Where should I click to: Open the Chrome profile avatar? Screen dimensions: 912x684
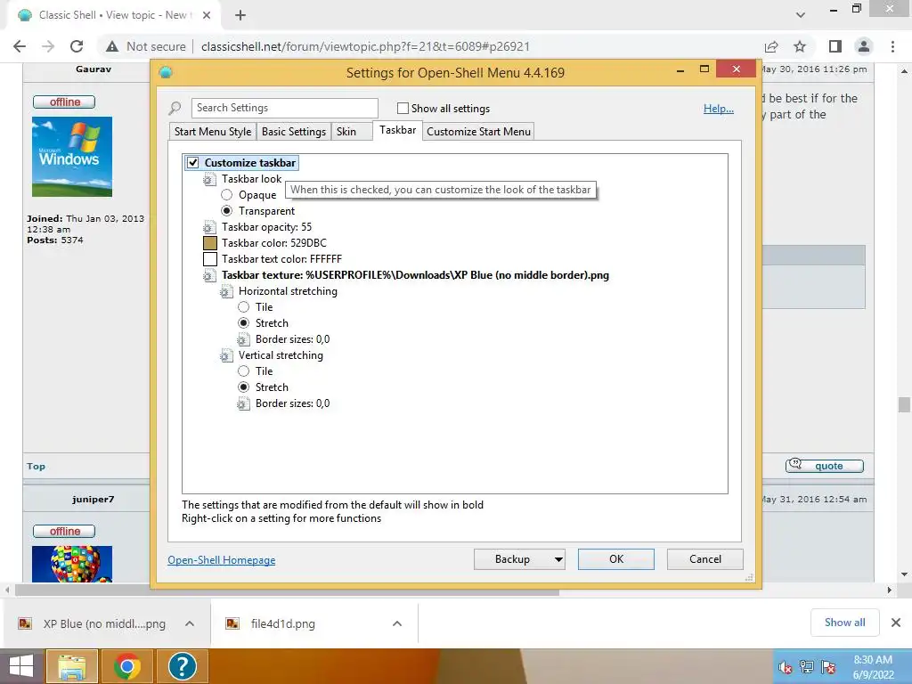(864, 46)
